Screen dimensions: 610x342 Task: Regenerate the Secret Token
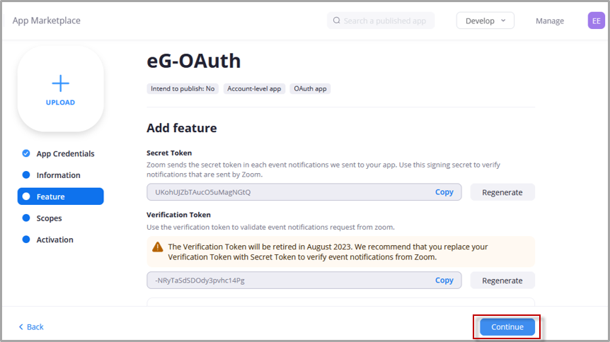tap(502, 192)
